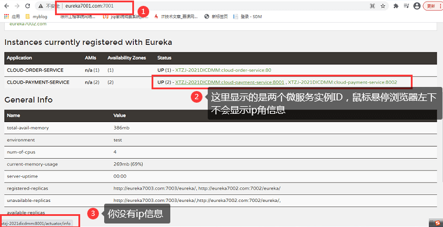Screen dimensions: 443x227
Task: Open XTZJ-2021DICDMM:cloud-order-service:80 instance link
Action: (x=223, y=70)
